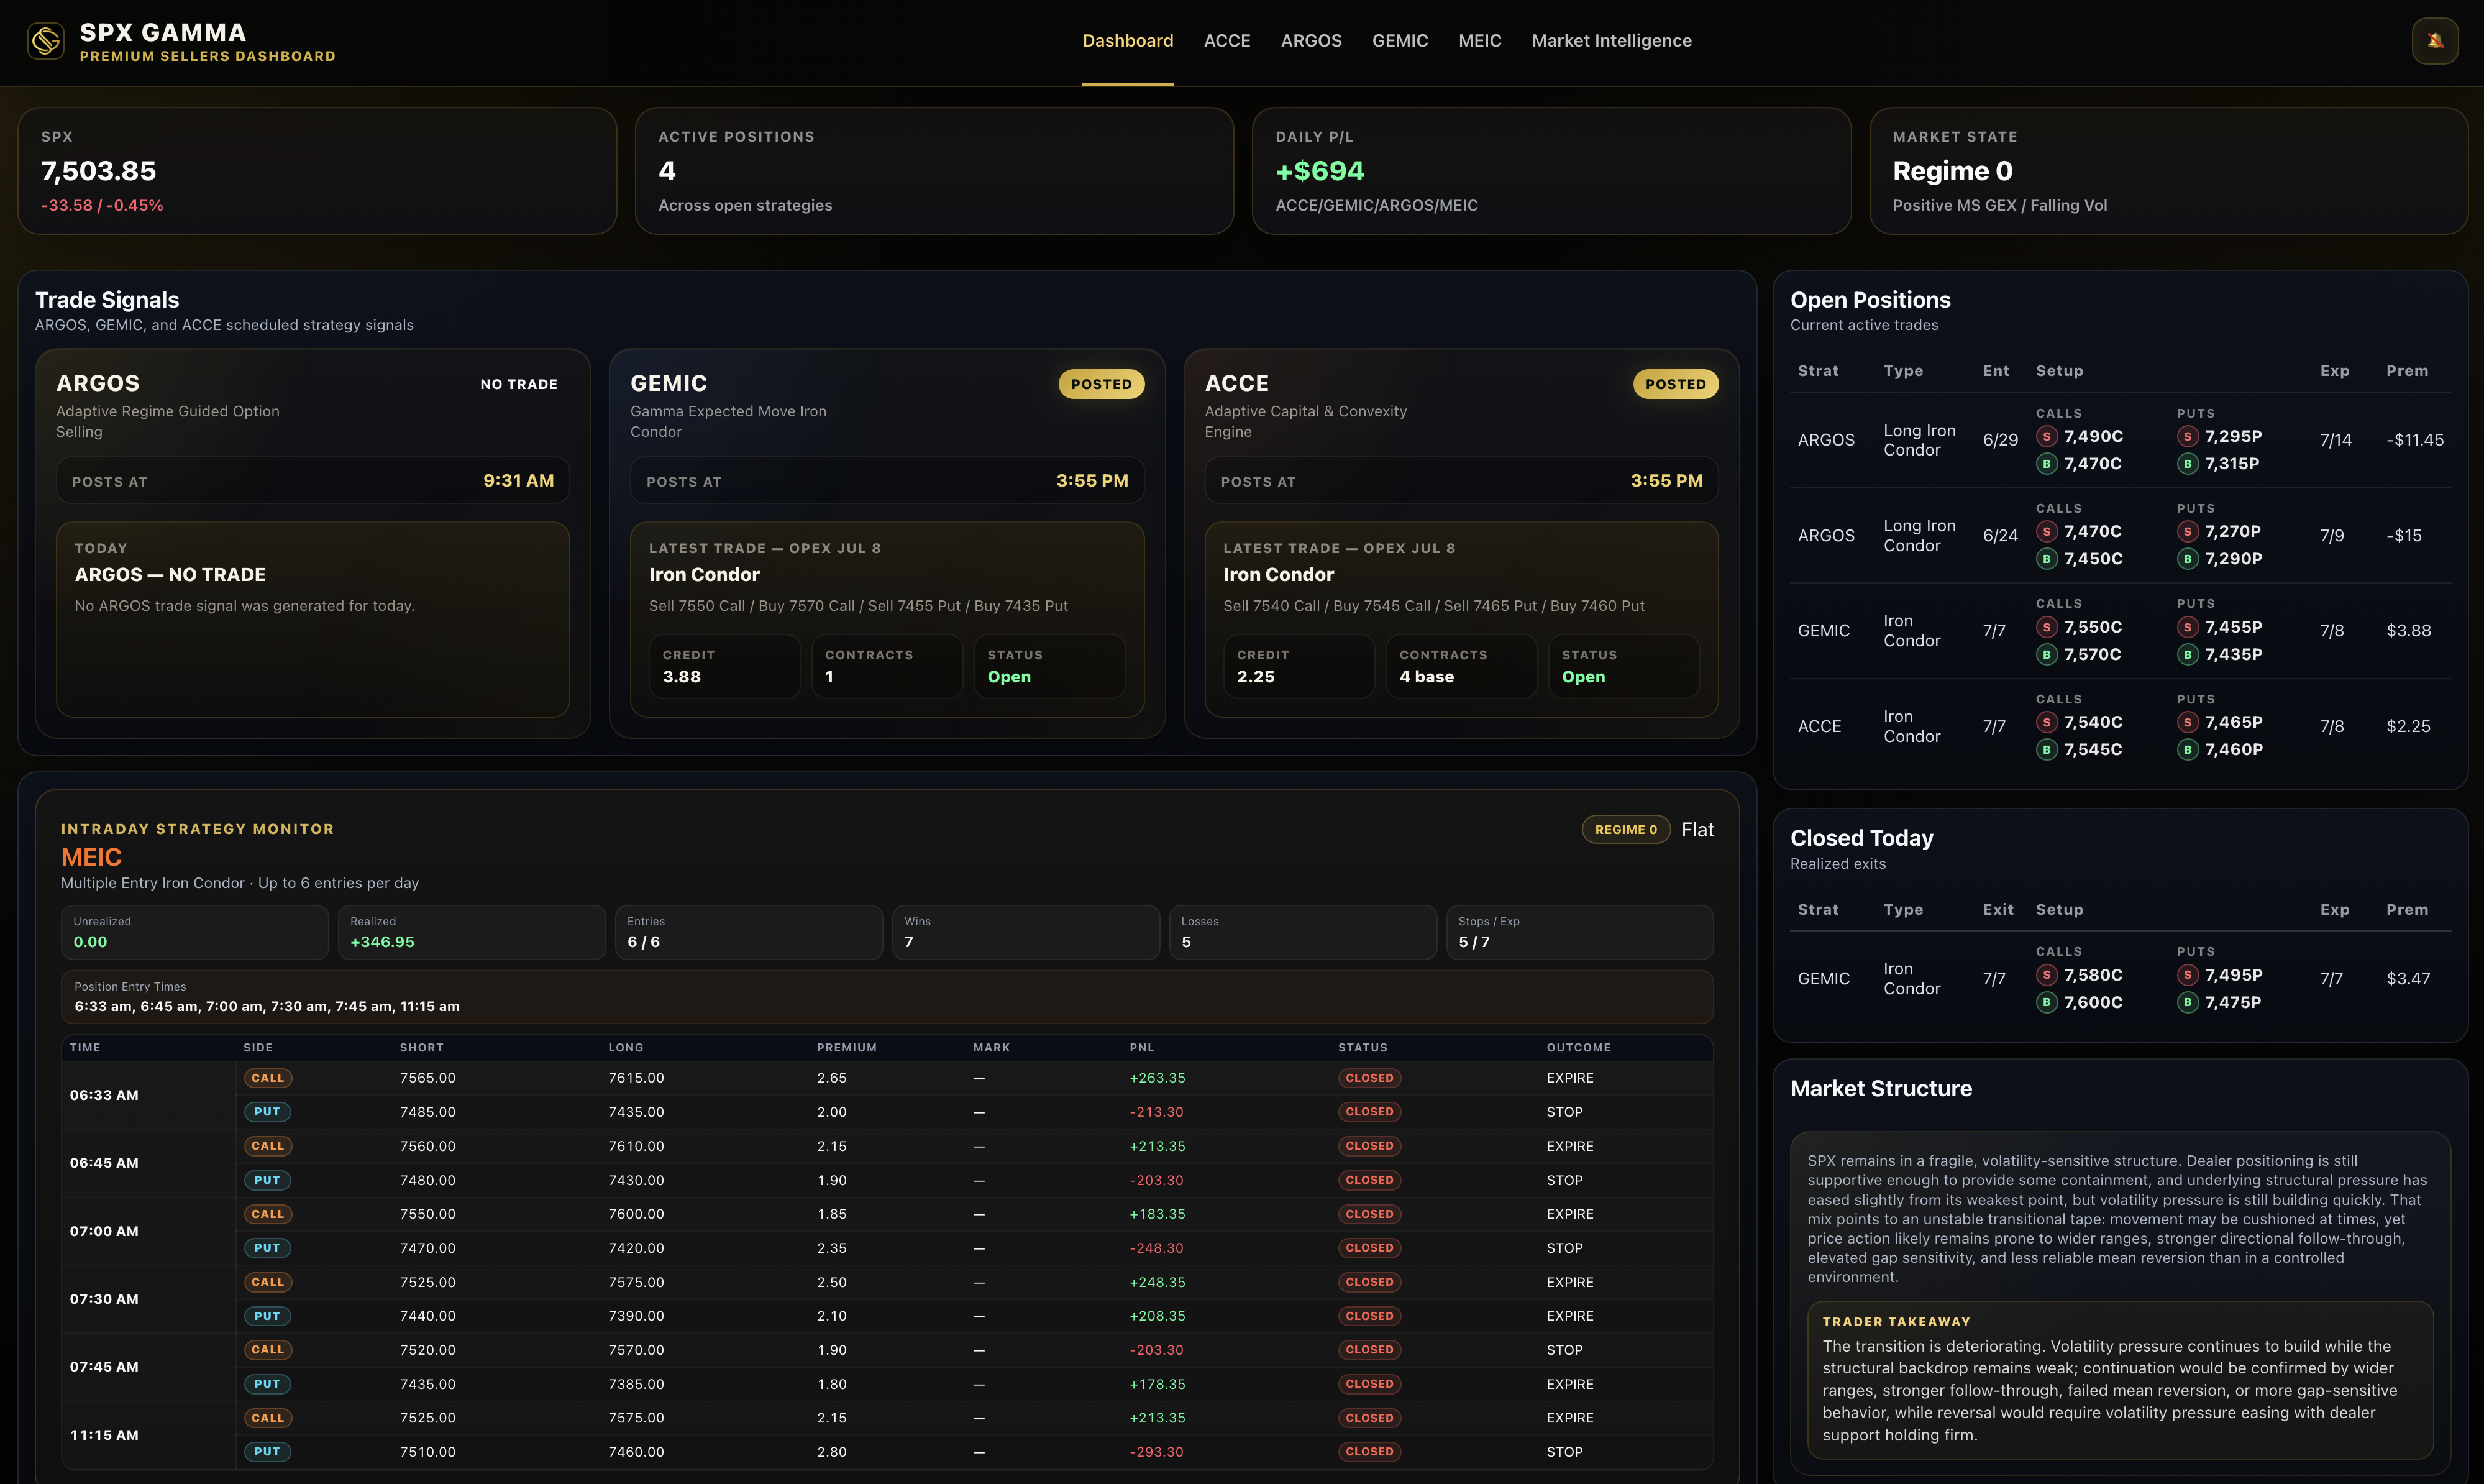The height and width of the screenshot is (1484, 2484).
Task: Click the POSTED badge on GEMIC card
Action: pos(1100,384)
